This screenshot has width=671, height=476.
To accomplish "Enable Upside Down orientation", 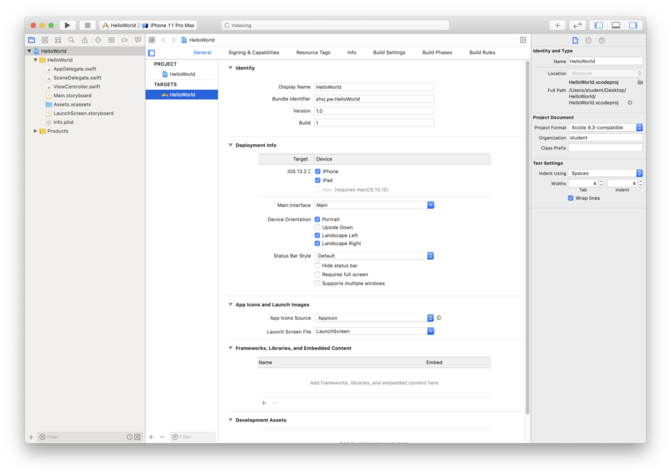I will click(x=318, y=228).
